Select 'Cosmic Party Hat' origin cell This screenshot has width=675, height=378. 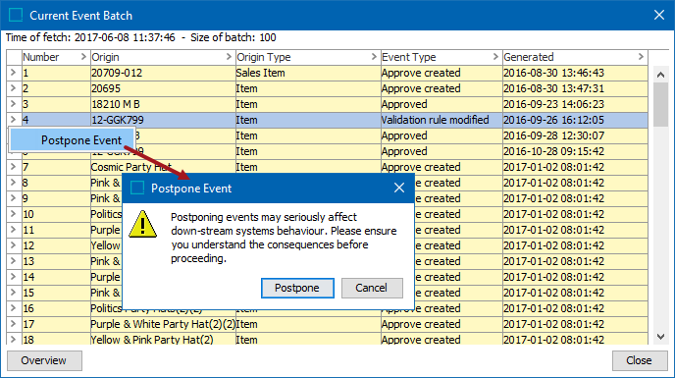(x=163, y=167)
